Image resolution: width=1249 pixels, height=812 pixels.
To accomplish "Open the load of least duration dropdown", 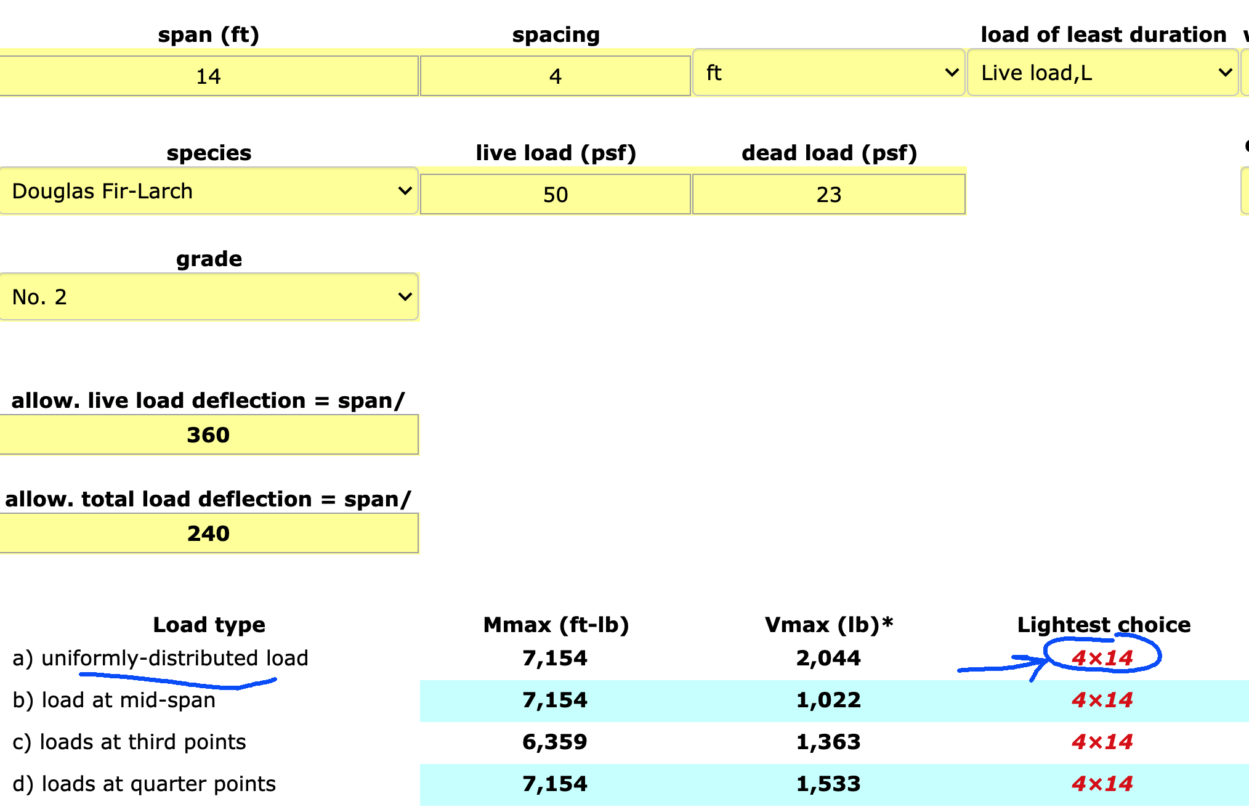I will pyautogui.click(x=1103, y=73).
